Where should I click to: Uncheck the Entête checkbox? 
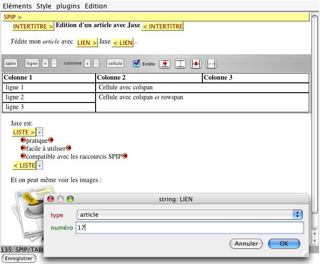tap(136, 63)
